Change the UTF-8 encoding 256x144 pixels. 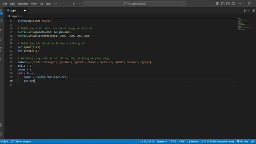pyautogui.click(x=173, y=142)
